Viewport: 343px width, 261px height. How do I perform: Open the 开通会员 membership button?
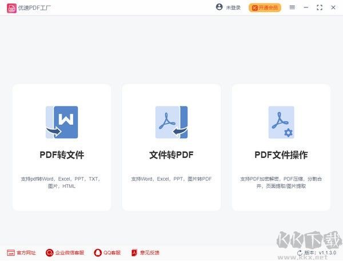265,7
